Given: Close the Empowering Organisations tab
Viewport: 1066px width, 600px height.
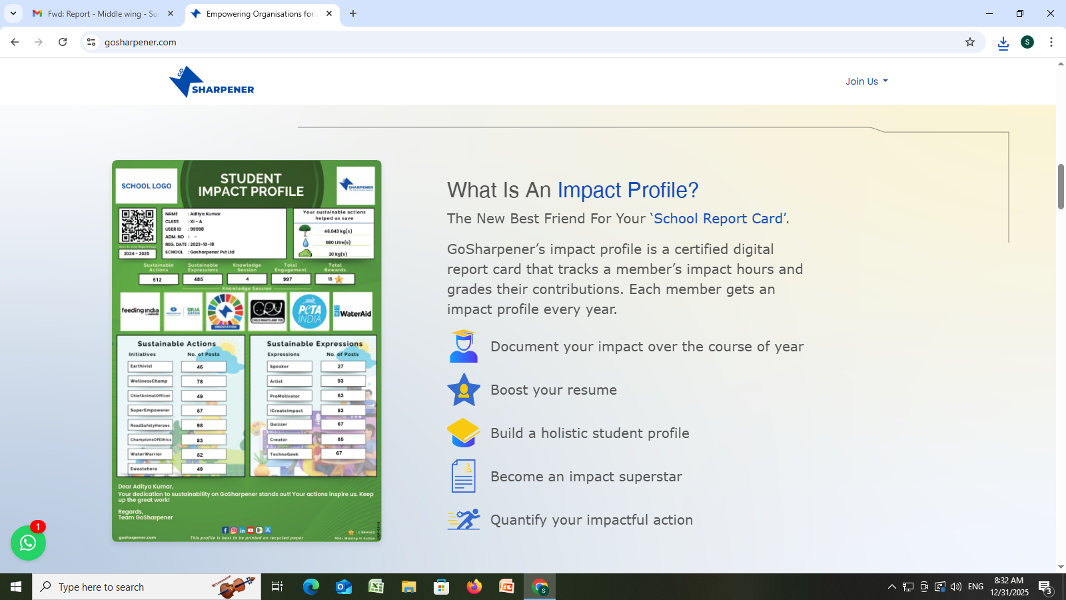Looking at the screenshot, I should coord(329,13).
